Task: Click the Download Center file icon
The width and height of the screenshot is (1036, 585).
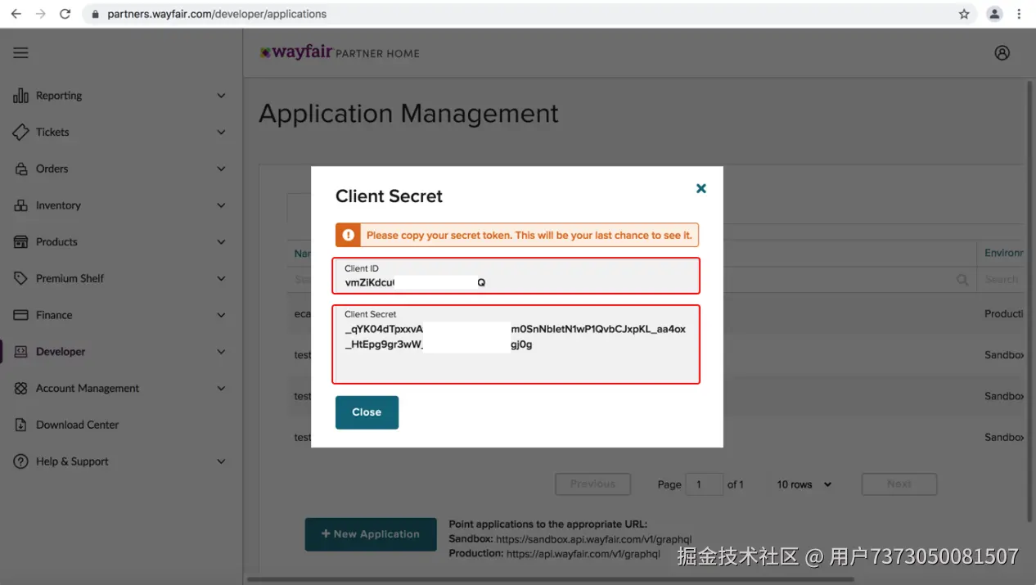Action: [20, 425]
